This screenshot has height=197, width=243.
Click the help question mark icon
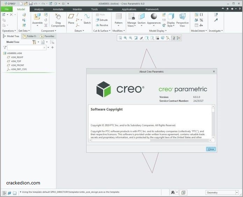240,9
